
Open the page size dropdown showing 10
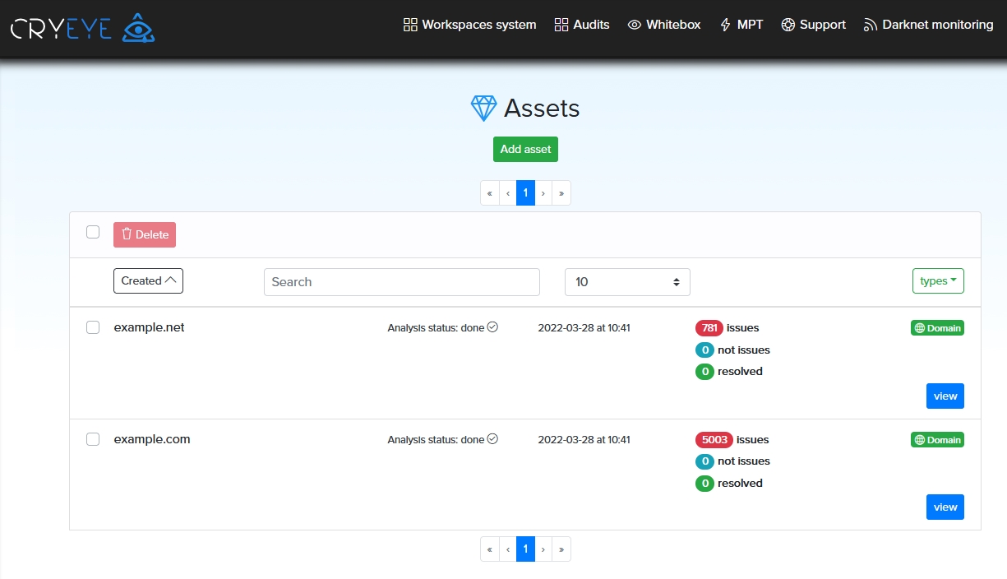click(627, 282)
